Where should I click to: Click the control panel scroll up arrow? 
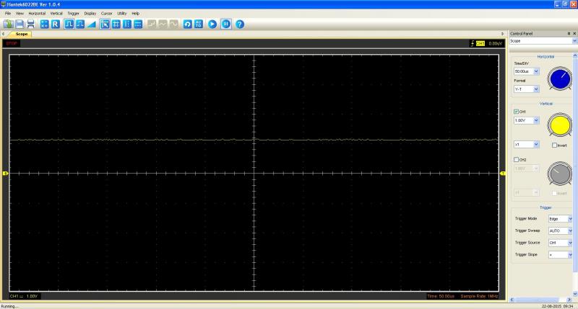pyautogui.click(x=575, y=55)
